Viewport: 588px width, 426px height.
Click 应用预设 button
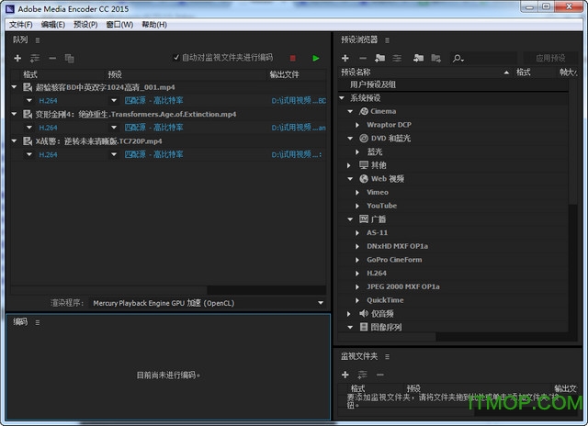[x=550, y=58]
